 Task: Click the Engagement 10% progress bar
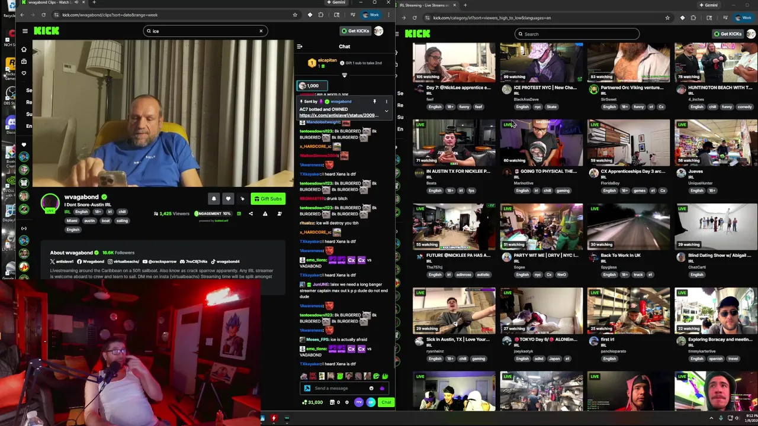pyautogui.click(x=213, y=214)
